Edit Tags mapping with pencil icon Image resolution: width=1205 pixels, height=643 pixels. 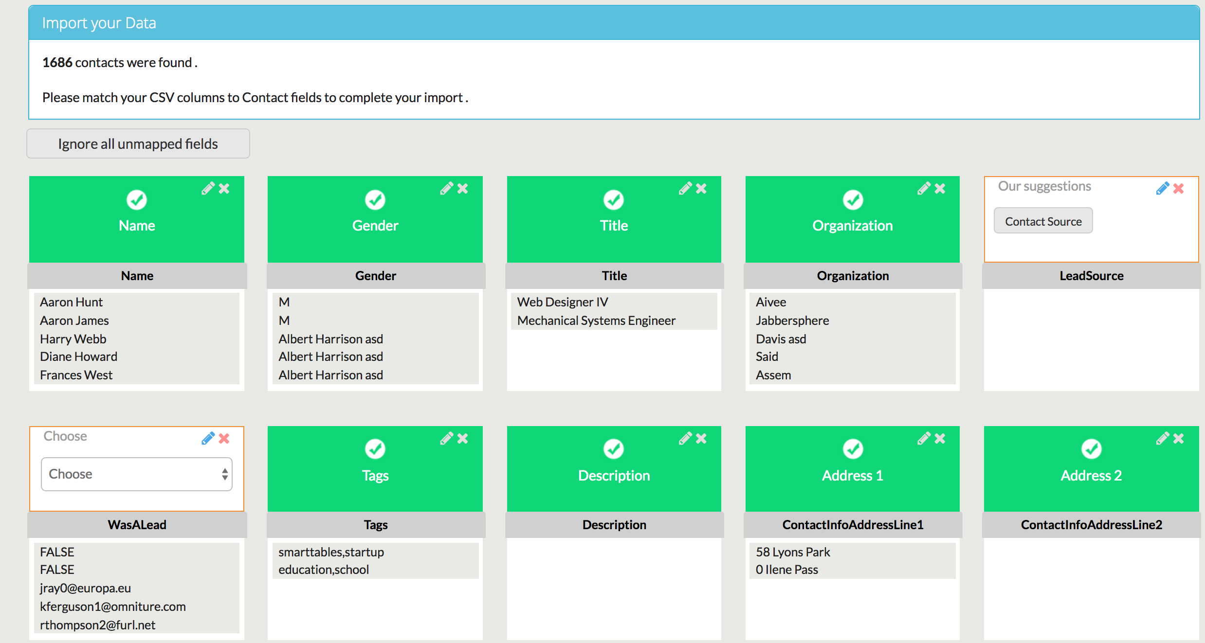click(x=447, y=439)
